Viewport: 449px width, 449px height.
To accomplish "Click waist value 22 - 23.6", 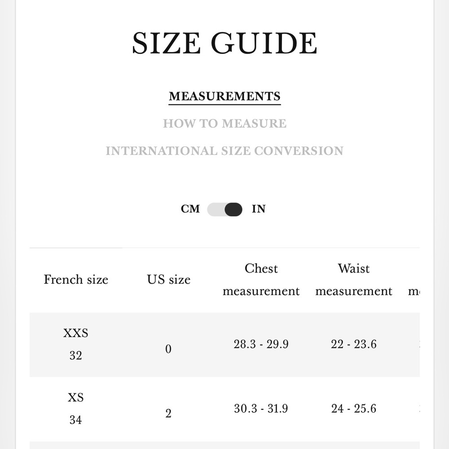I will [354, 344].
